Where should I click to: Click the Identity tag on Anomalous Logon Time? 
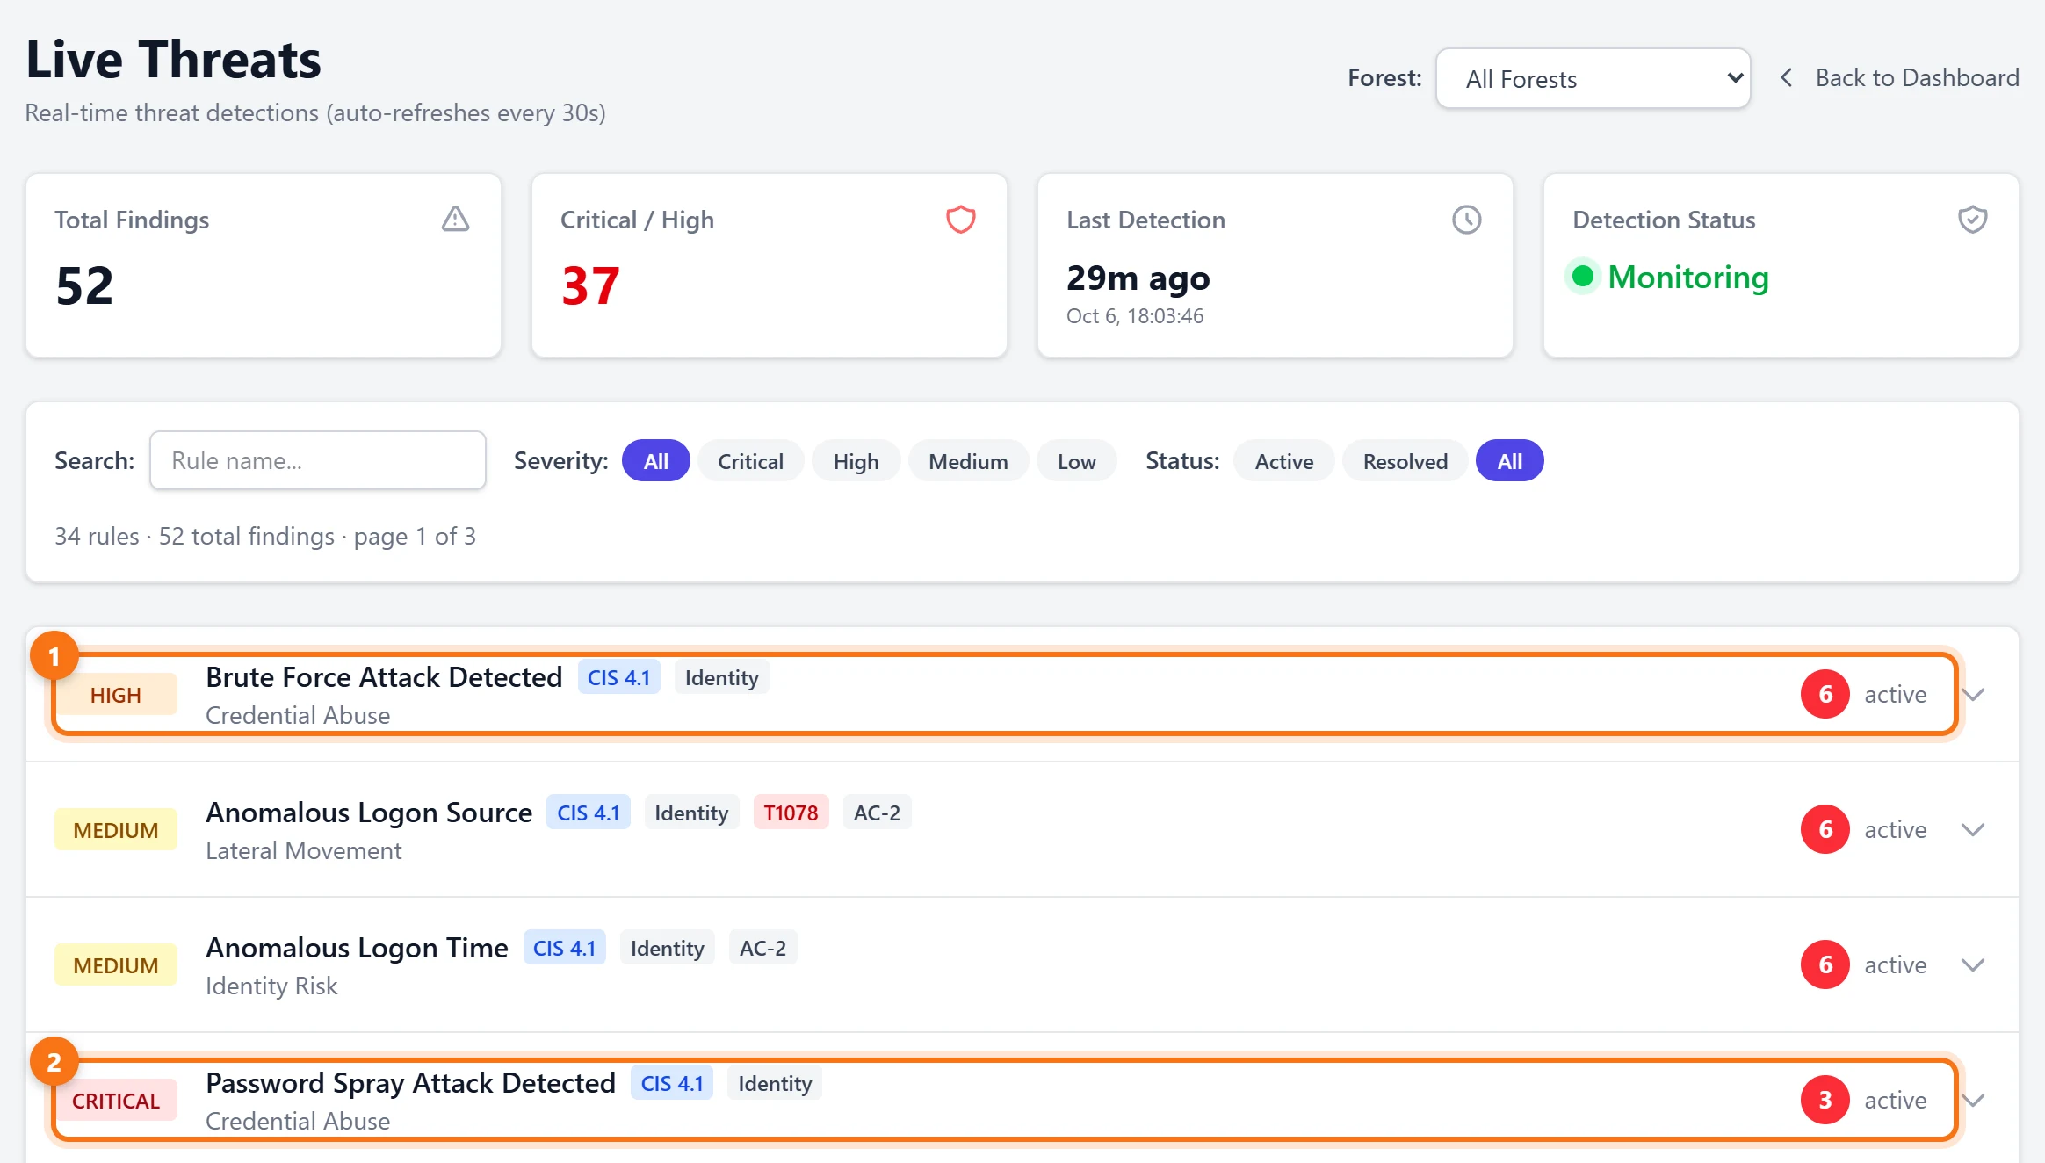(x=667, y=948)
